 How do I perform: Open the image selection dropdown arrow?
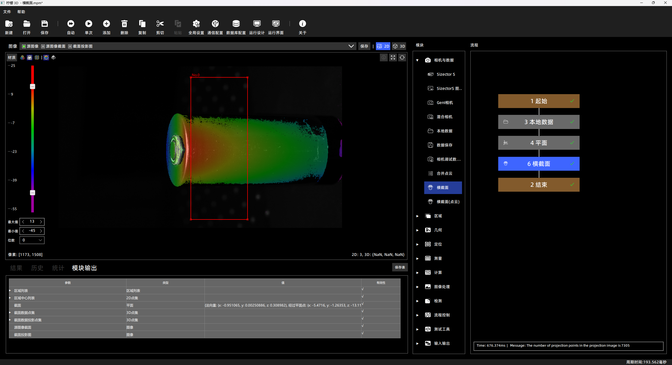click(351, 46)
